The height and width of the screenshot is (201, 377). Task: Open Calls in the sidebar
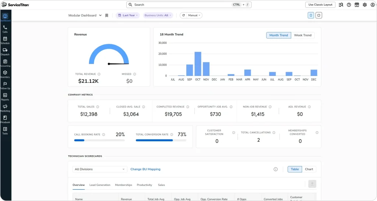point(5,29)
